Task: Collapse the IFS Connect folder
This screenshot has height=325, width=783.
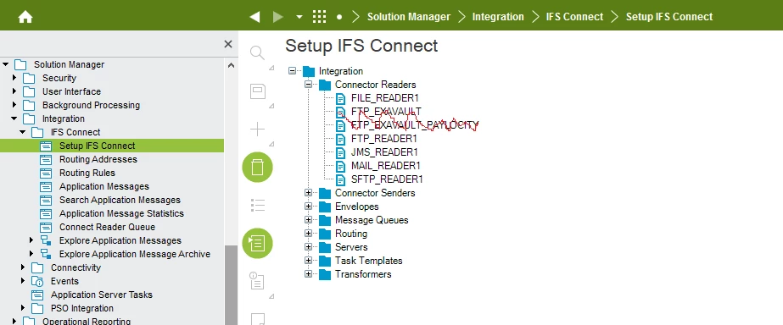Action: (22, 132)
